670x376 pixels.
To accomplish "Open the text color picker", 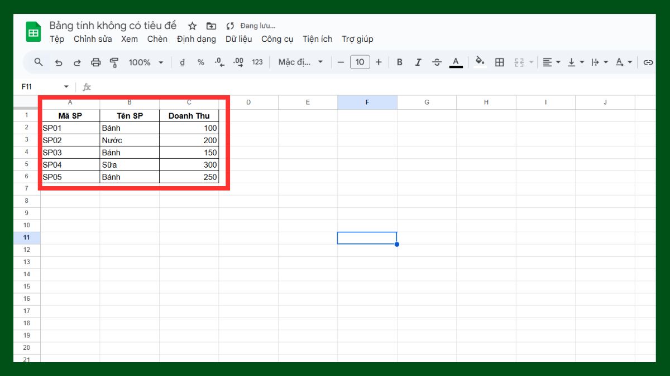I will (456, 62).
